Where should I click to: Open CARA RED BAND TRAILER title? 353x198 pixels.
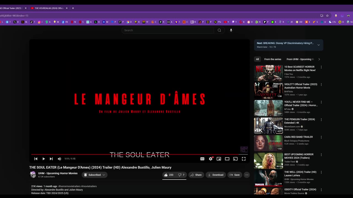[x=298, y=137]
